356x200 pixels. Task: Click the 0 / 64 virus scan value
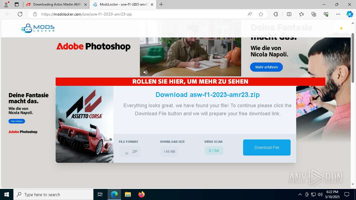click(214, 151)
